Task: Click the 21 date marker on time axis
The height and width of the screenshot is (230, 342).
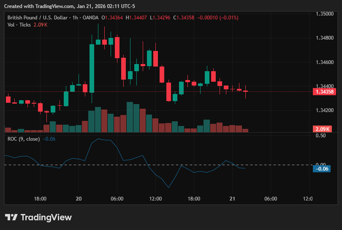Action: [x=232, y=199]
